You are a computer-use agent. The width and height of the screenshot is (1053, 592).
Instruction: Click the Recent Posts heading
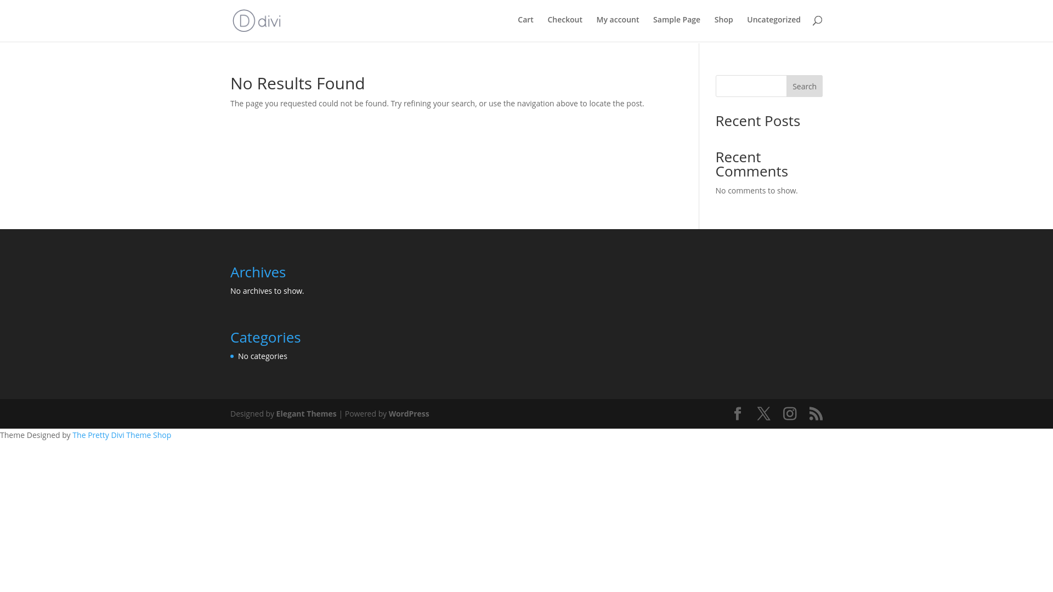[x=758, y=121]
